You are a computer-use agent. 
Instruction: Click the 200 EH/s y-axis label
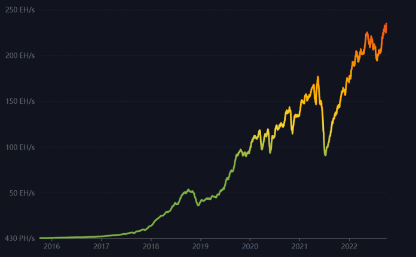(19, 55)
